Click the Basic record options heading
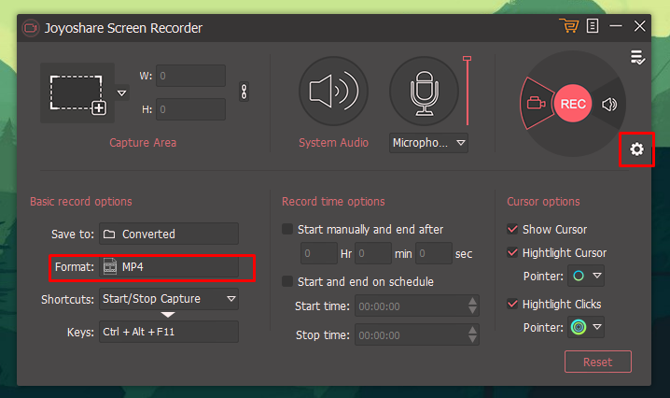Screen dimensions: 670x398 [81, 202]
